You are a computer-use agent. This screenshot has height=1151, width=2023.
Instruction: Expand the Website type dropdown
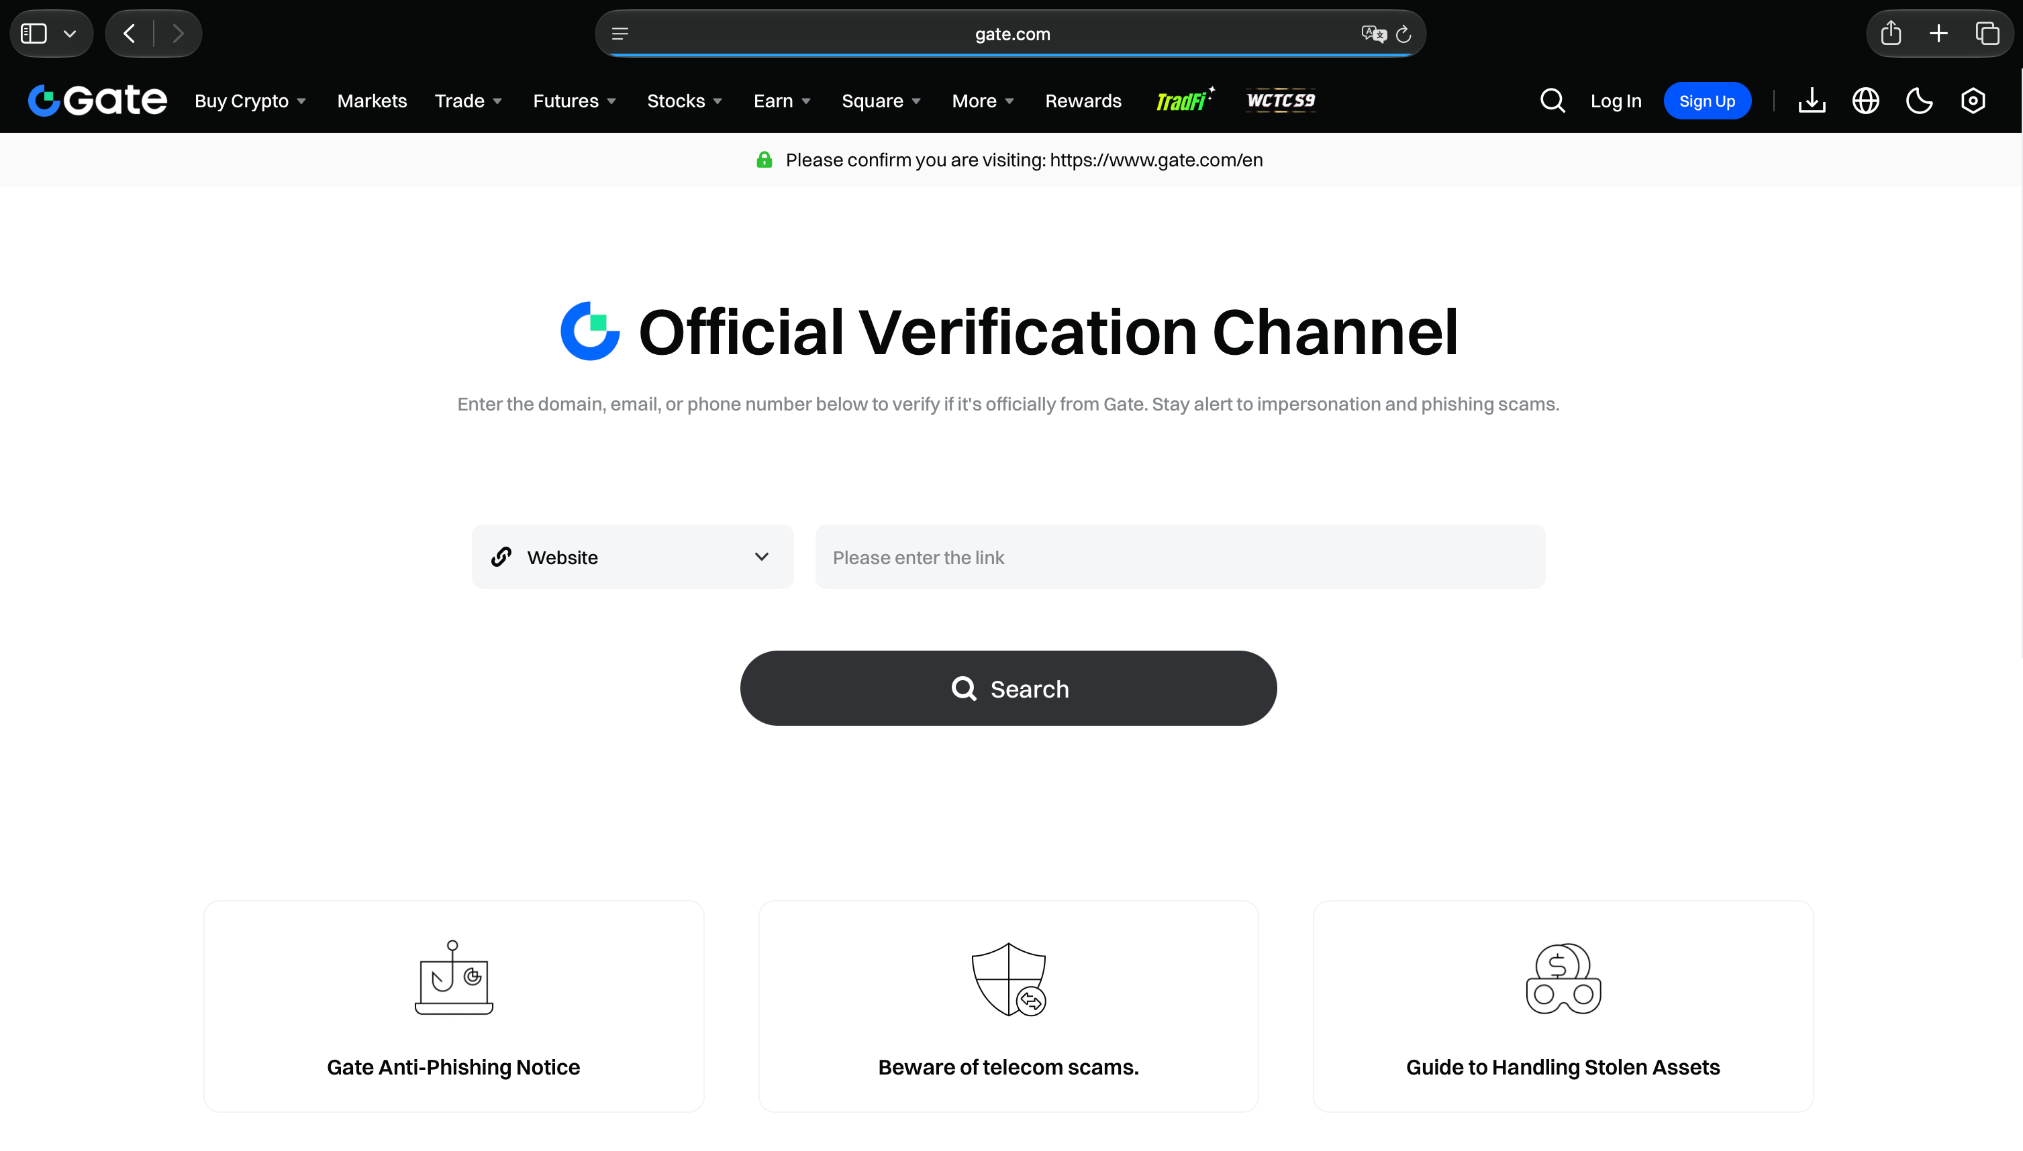tap(632, 557)
